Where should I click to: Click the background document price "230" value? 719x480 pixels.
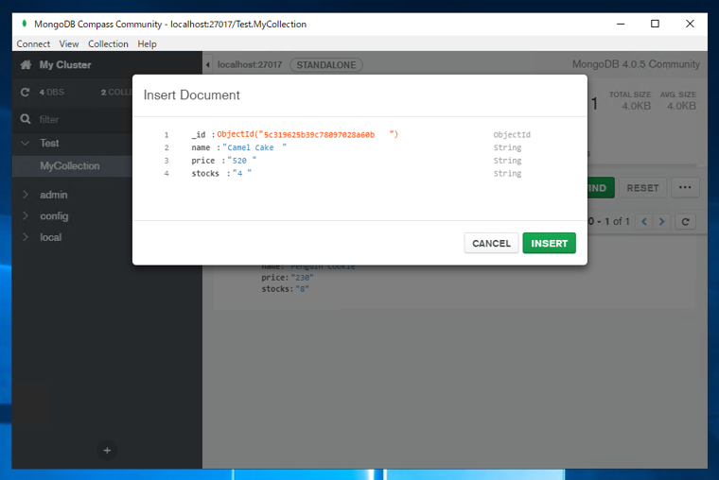pos(302,278)
